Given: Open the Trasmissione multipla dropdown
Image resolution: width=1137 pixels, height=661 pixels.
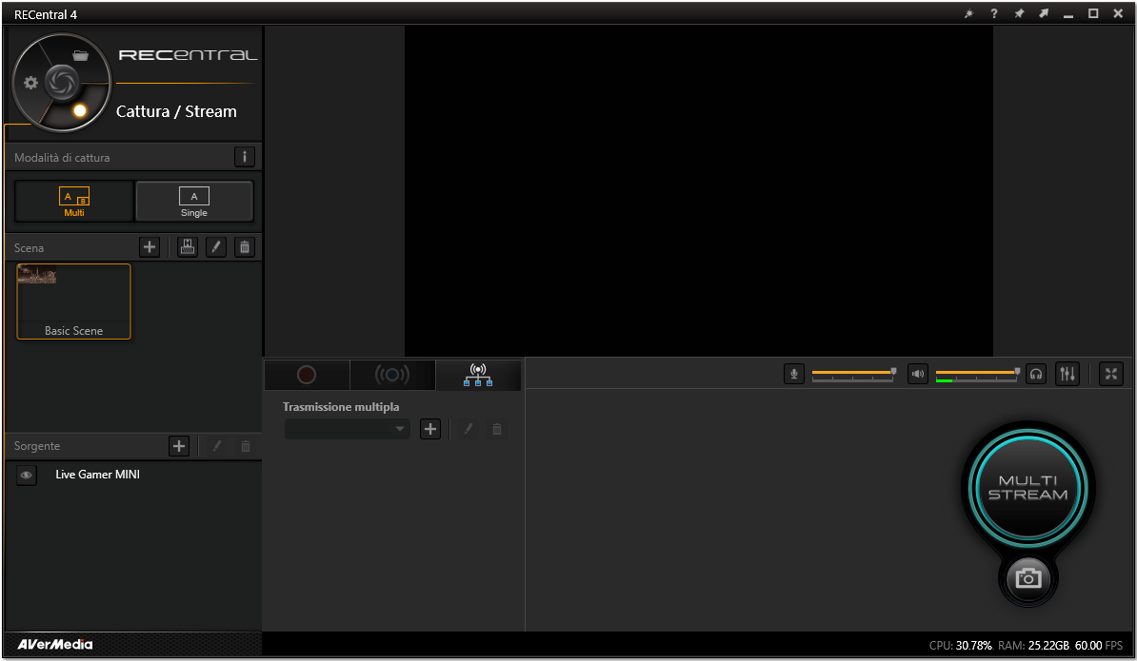Looking at the screenshot, I should 348,429.
